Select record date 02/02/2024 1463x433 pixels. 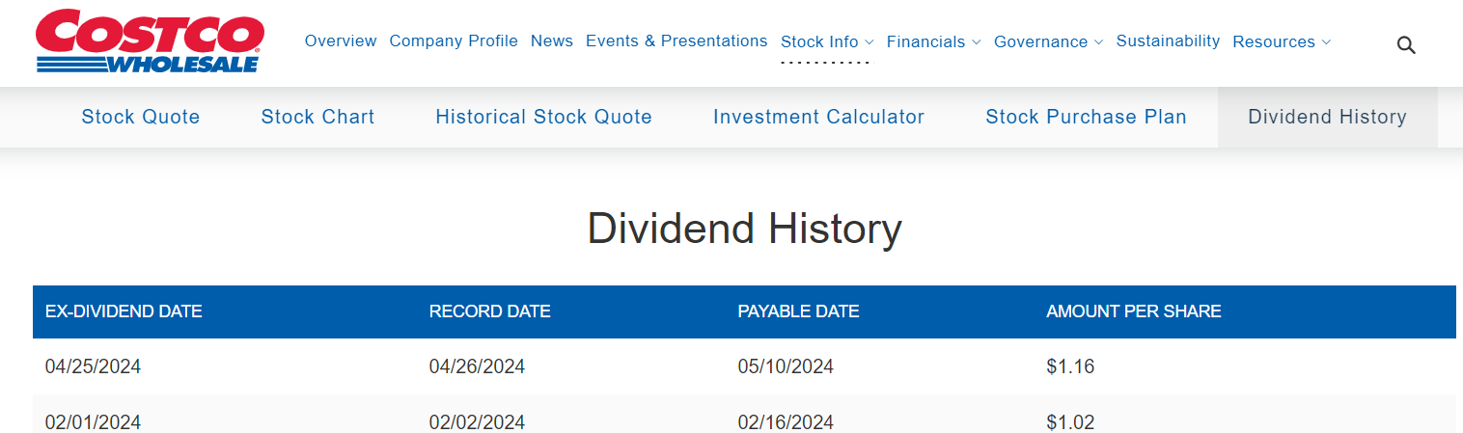pyautogui.click(x=477, y=422)
